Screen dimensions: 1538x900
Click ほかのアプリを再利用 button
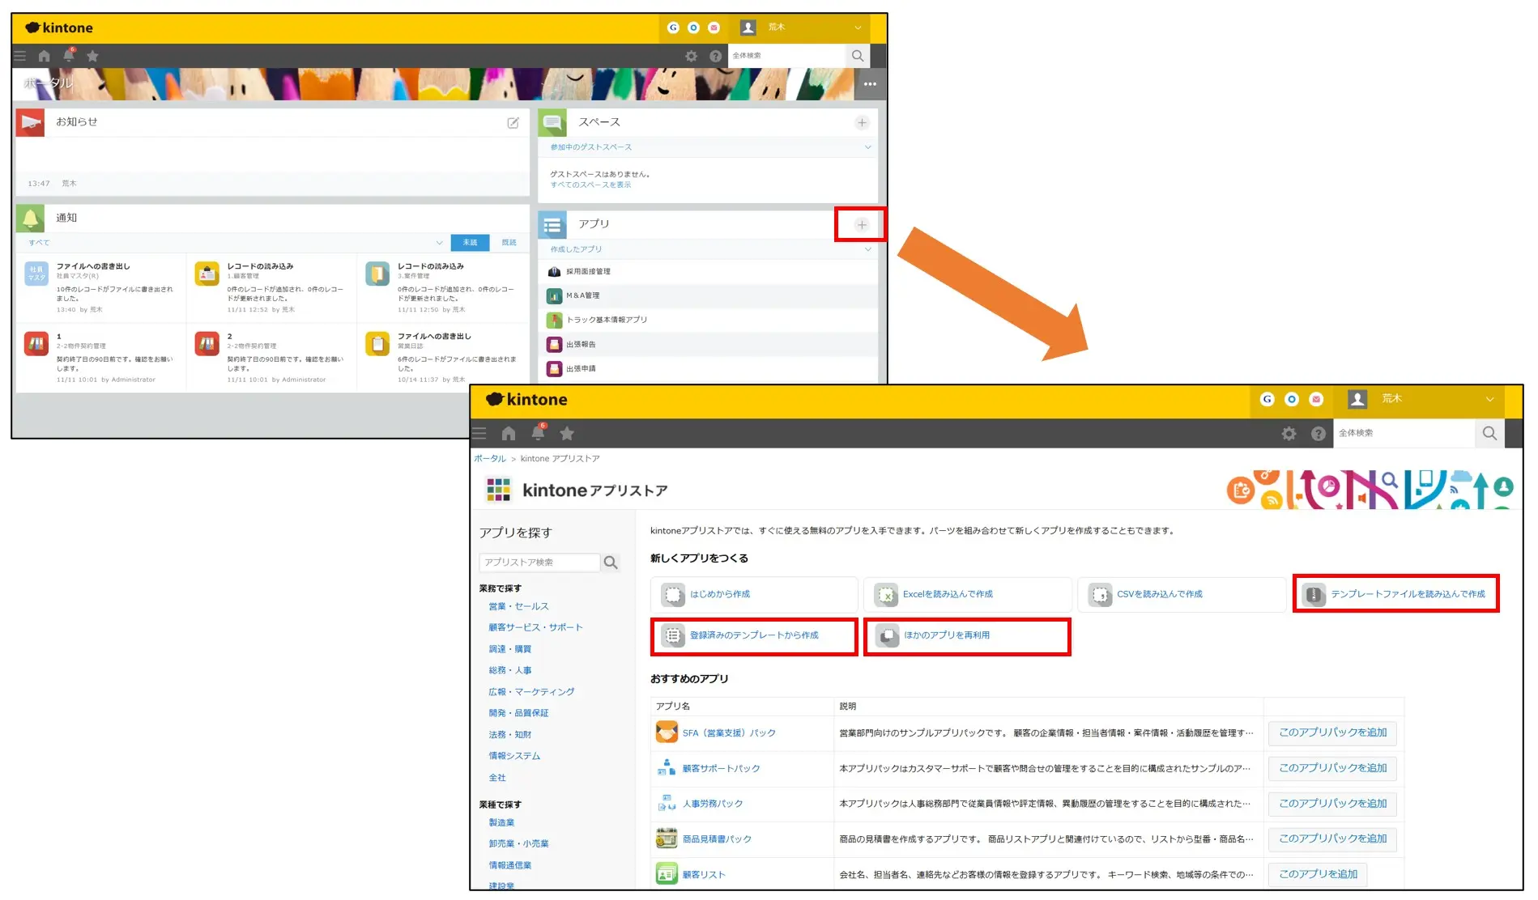coord(966,636)
